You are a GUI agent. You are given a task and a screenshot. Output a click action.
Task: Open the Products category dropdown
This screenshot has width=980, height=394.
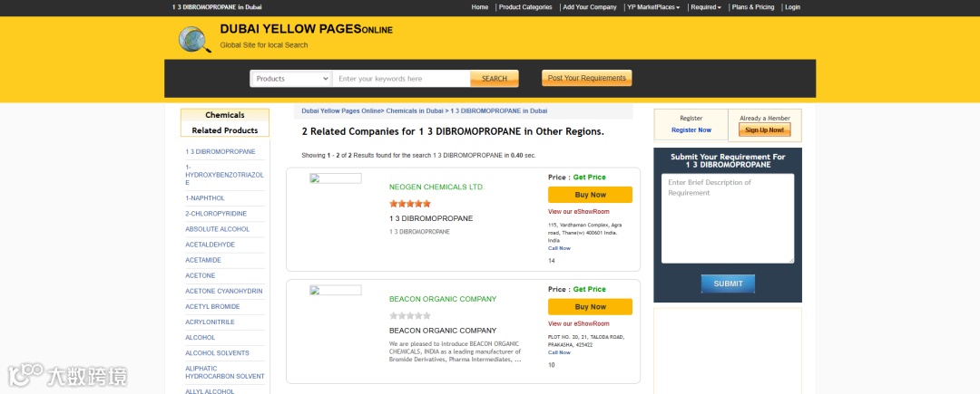tap(290, 79)
